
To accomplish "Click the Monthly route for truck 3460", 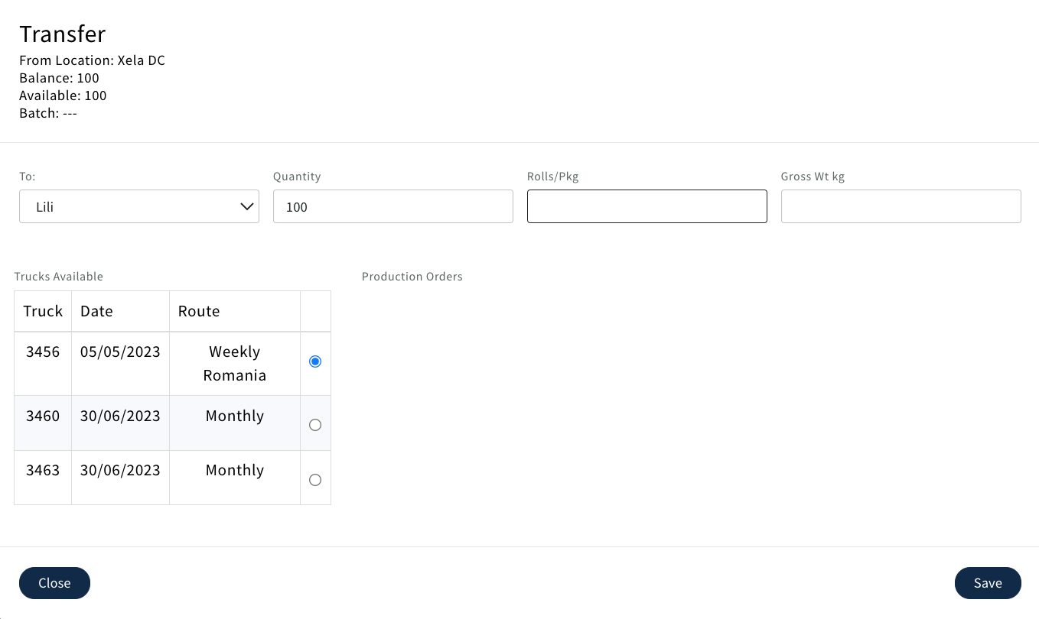I will [235, 416].
